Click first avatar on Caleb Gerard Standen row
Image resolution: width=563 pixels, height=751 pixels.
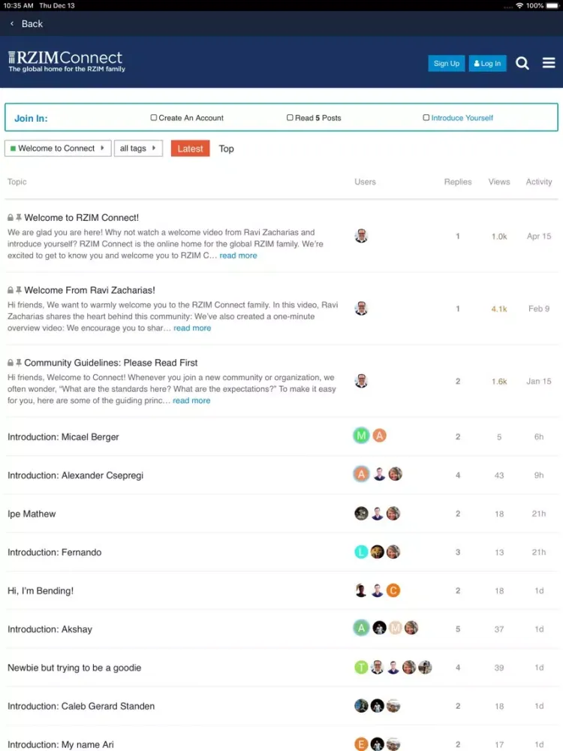click(x=361, y=705)
